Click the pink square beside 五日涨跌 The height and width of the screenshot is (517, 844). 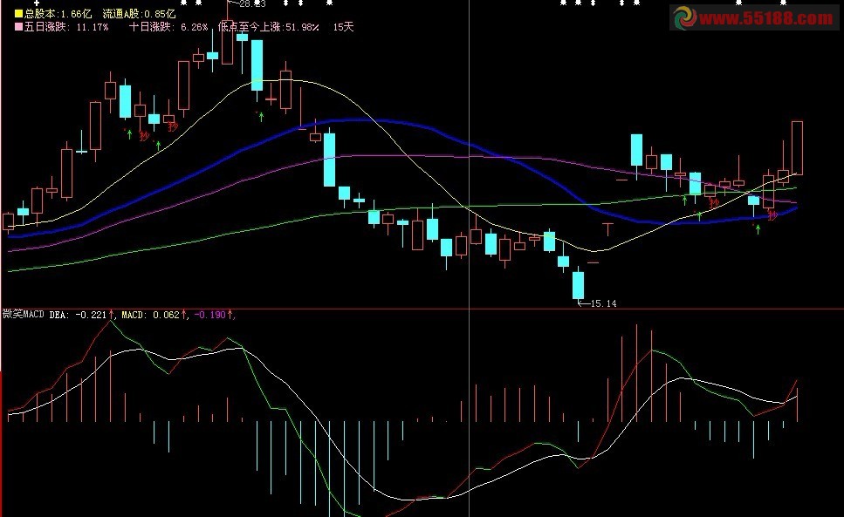click(x=19, y=27)
